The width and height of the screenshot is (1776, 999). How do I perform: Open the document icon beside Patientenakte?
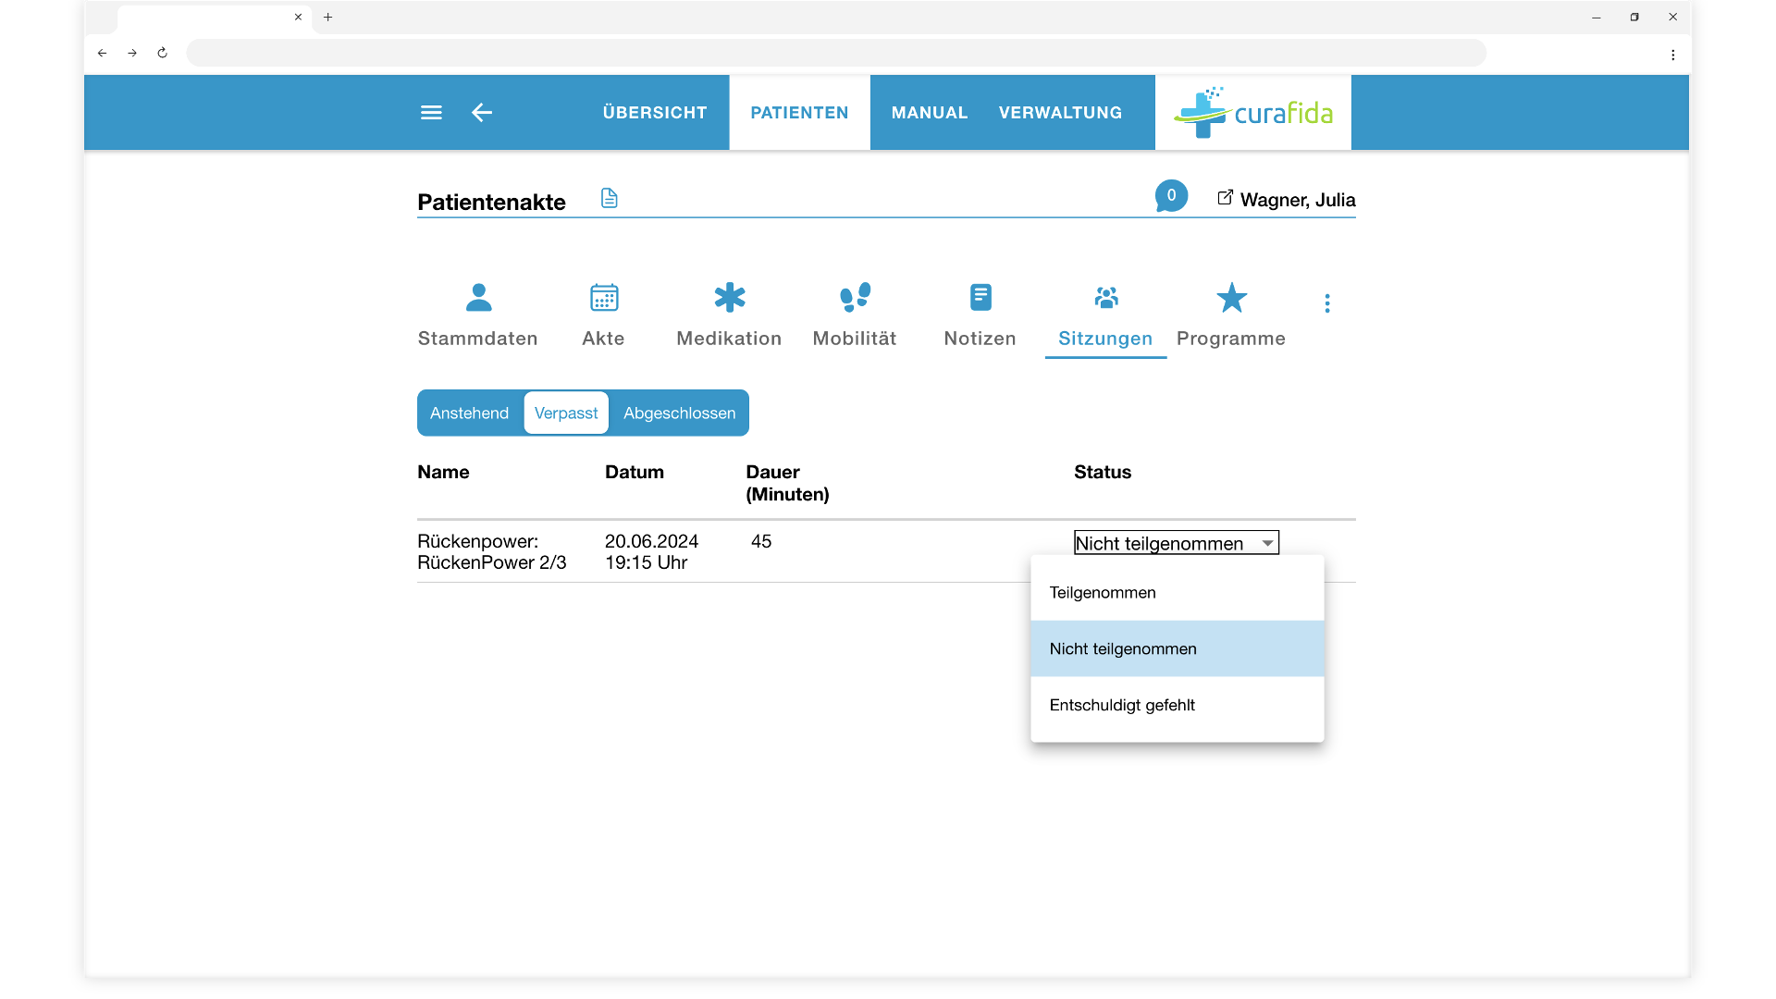click(609, 198)
